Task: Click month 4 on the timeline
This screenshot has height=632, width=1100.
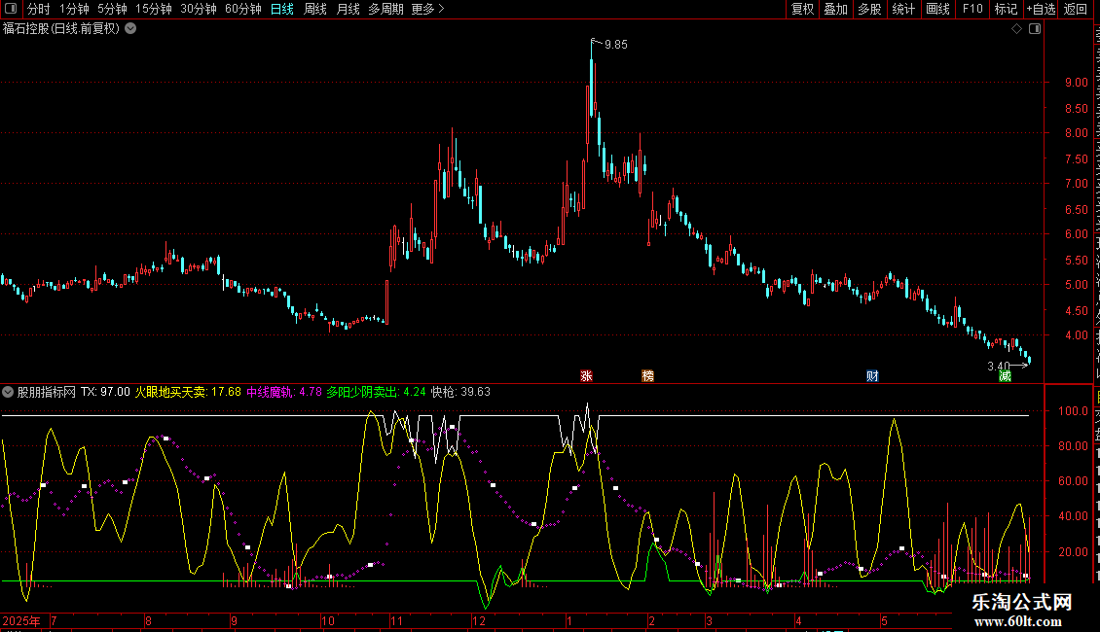Action: coord(798,620)
